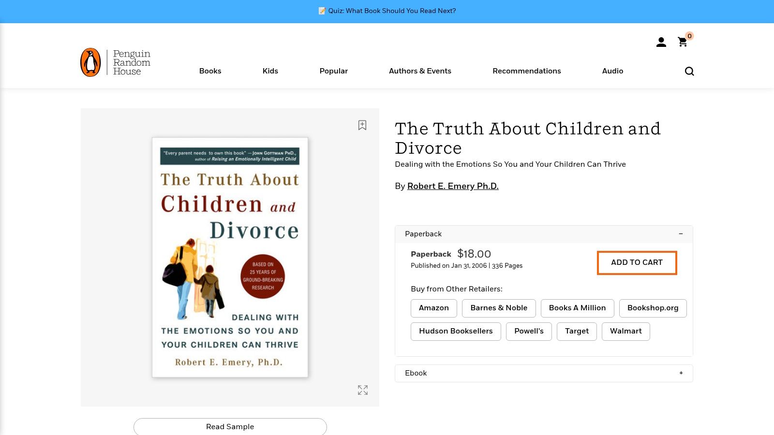This screenshot has height=435, width=774.
Task: Open author Robert E. Emery Ph.D. link
Action: pos(453,186)
